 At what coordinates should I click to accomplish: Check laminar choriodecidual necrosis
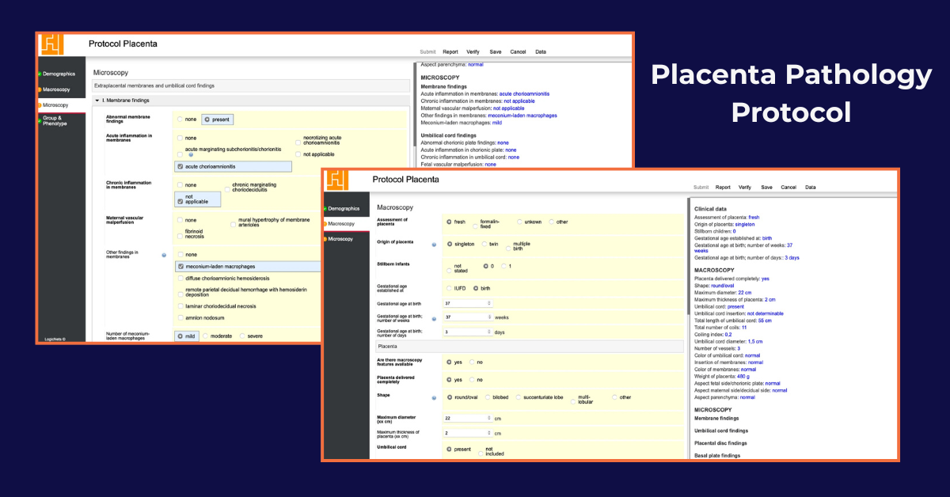(181, 305)
